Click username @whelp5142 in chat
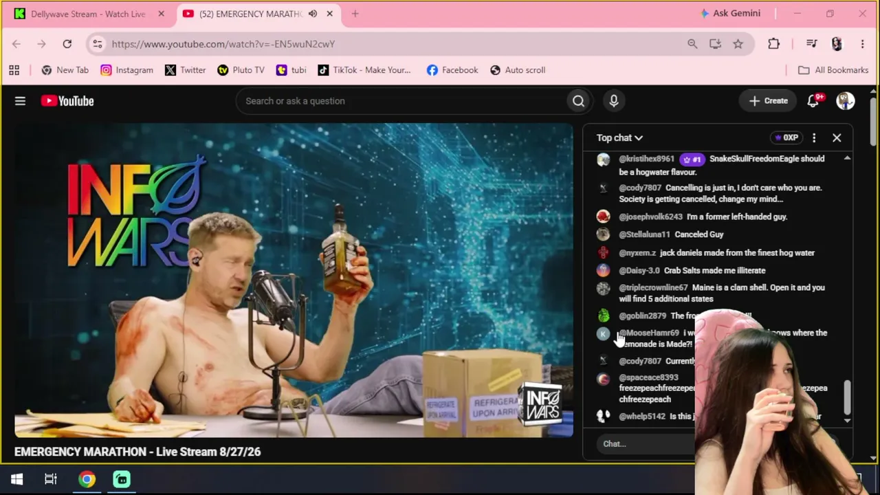880x495 pixels. pos(642,417)
